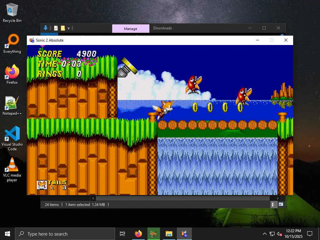320x240 pixels.
Task: Click the blue down-arrow icon in Downloads window
Action: click(x=46, y=28)
